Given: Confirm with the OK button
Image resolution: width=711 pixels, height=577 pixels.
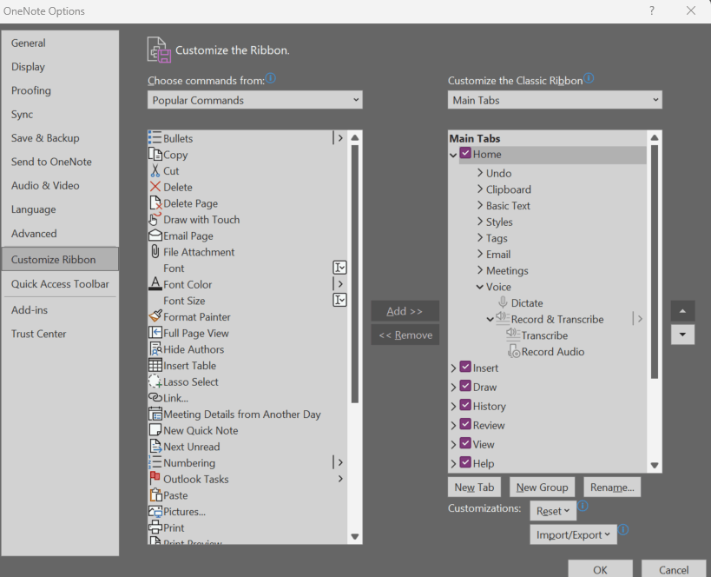Looking at the screenshot, I should click(x=601, y=569).
